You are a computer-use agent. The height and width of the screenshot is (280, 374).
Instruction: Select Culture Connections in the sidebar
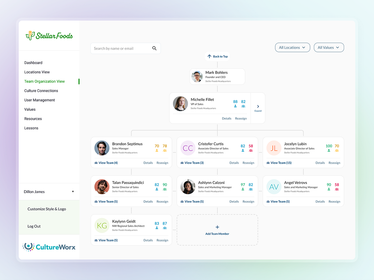(x=41, y=91)
